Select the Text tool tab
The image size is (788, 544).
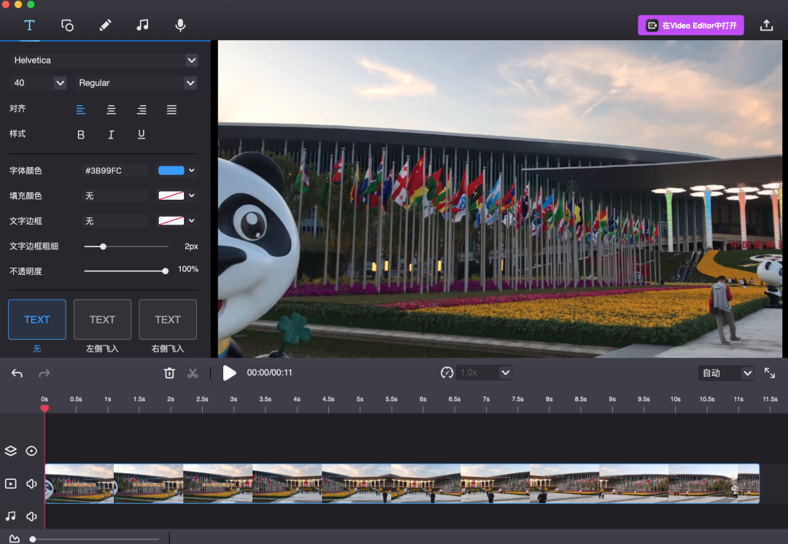point(30,25)
